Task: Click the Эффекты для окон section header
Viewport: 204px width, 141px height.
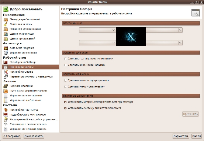Action: coord(131,53)
